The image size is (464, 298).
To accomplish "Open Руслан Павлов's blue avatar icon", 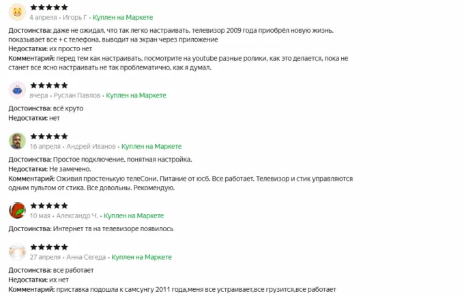I will (17, 90).
